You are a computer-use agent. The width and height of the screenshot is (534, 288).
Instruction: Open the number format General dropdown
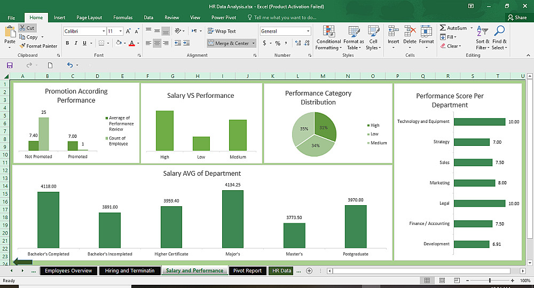tap(308, 31)
